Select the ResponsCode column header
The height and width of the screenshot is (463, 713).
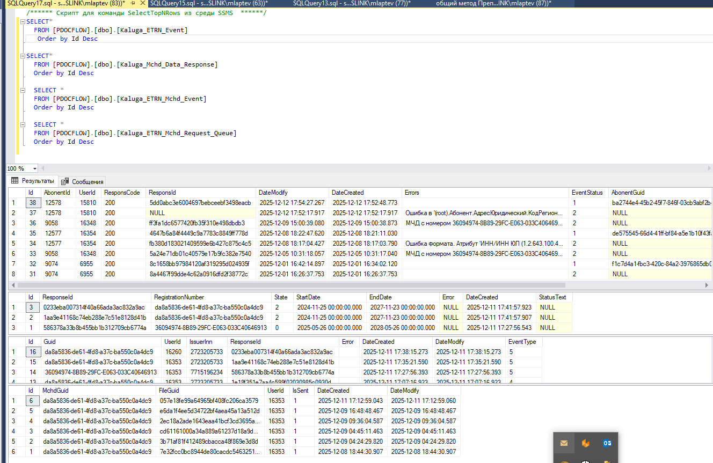pos(122,193)
